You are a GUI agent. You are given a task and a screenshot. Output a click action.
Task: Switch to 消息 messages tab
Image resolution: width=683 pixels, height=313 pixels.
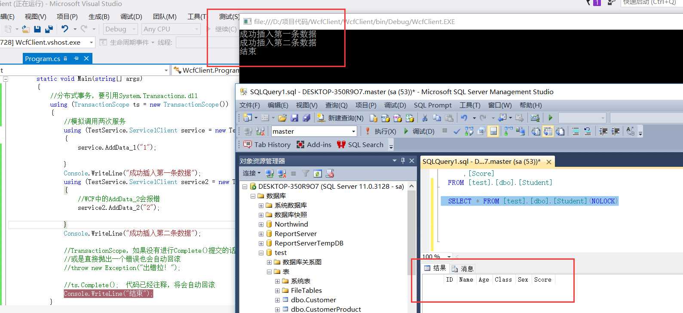(462, 268)
